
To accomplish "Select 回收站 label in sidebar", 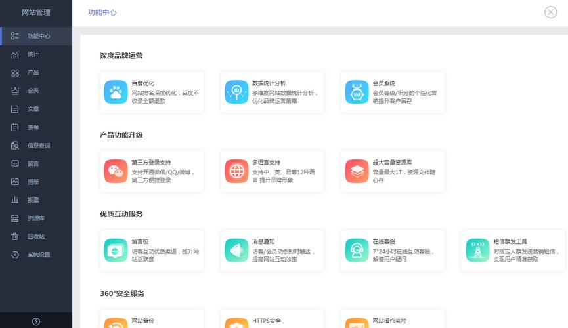I will pos(36,236).
